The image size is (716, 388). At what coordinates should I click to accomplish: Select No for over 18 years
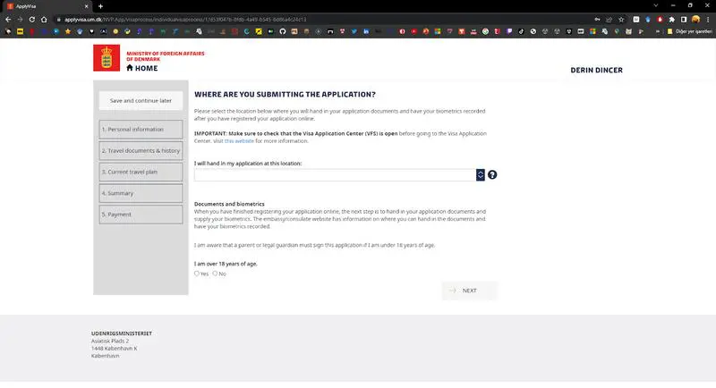(x=215, y=274)
